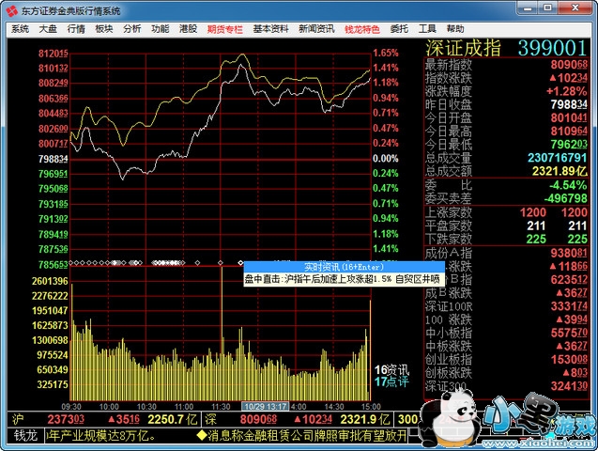Viewport: 598px width, 451px height.
Task: Click the 17点评 link
Action: pos(391,381)
